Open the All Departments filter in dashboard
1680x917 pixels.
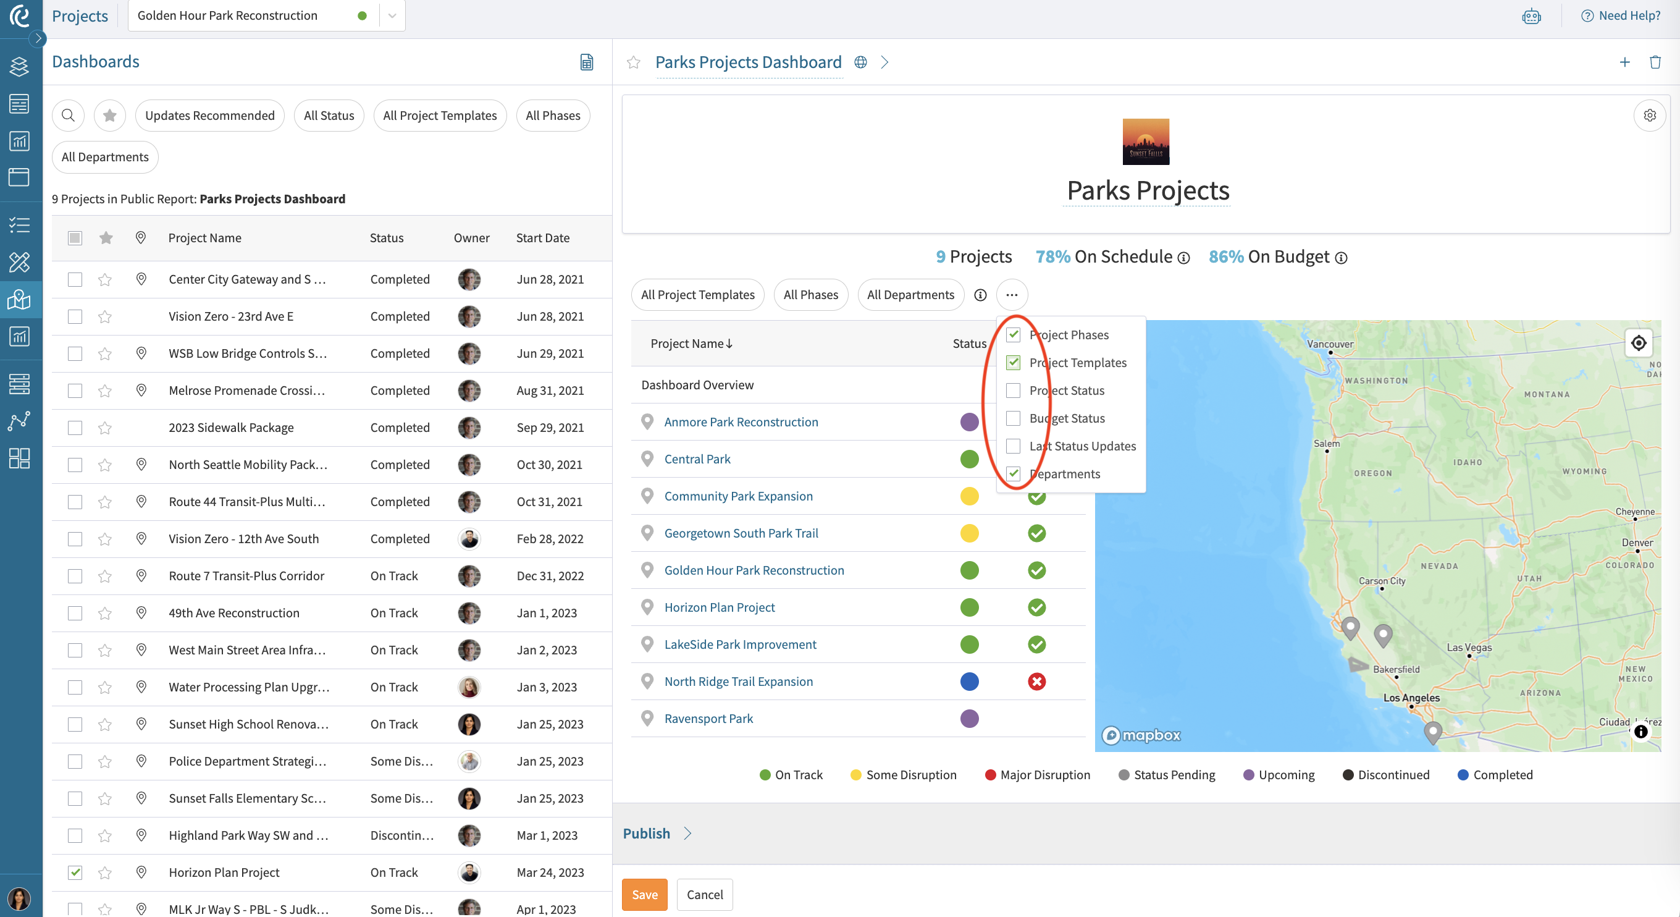click(x=910, y=295)
